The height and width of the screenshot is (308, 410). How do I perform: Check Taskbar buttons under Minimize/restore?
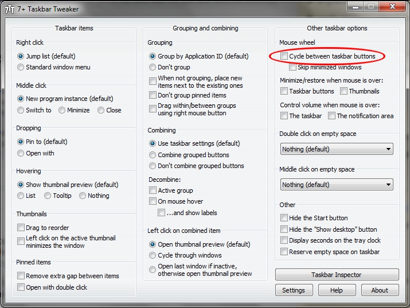coord(284,91)
